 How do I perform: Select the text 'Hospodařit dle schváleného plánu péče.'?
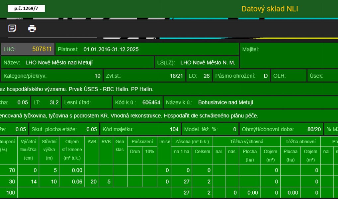(x=211, y=116)
